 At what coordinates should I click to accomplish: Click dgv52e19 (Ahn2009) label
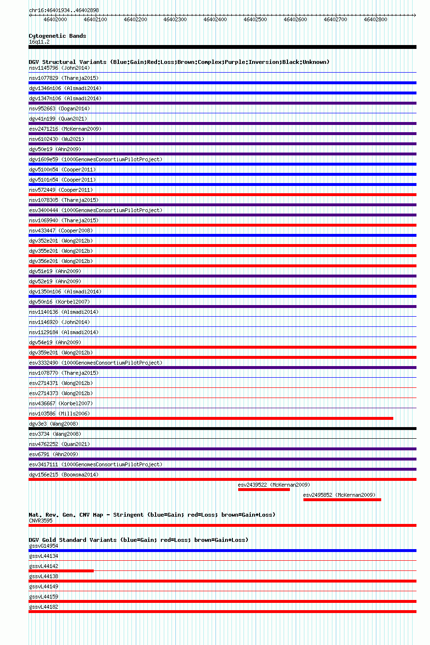tap(55, 281)
